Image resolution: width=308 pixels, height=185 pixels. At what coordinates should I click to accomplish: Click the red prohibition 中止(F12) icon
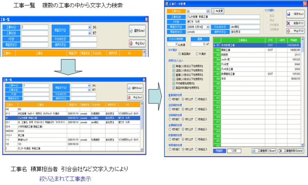(289, 31)
